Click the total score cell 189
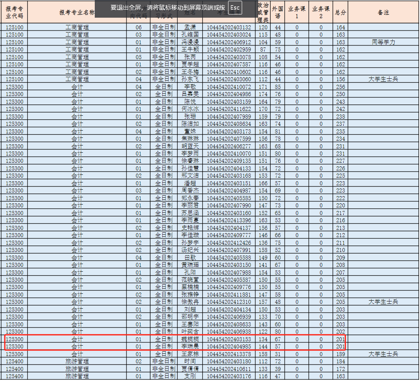 340,354
